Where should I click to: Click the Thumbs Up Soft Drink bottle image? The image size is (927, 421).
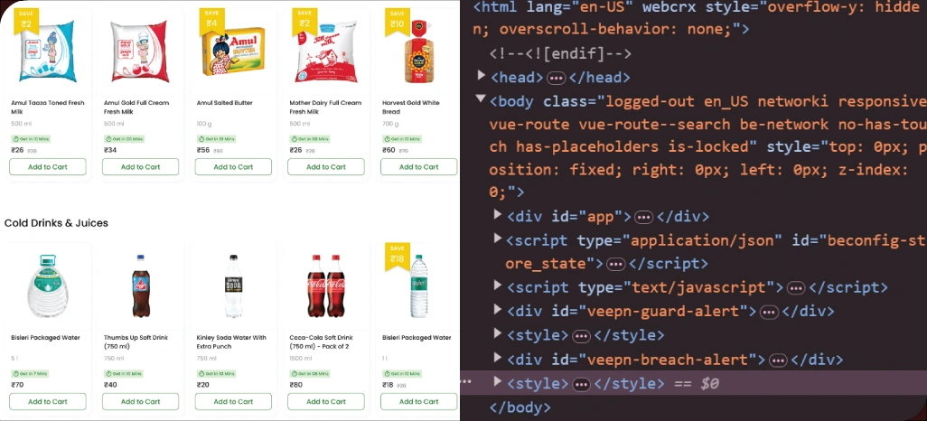(140, 285)
